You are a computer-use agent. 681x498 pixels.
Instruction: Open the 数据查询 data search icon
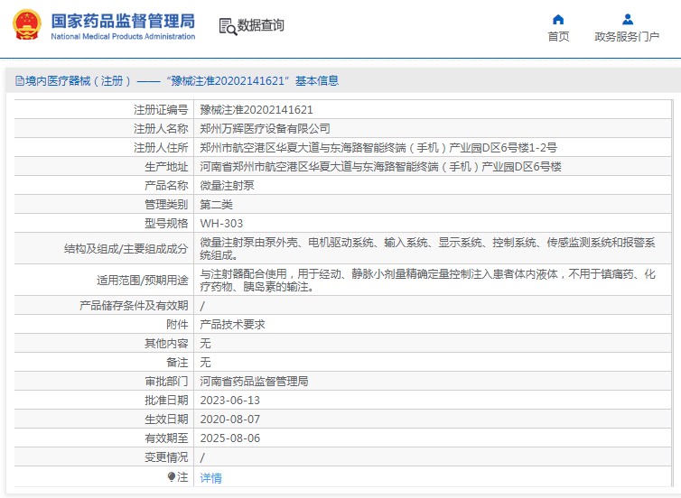point(228,26)
